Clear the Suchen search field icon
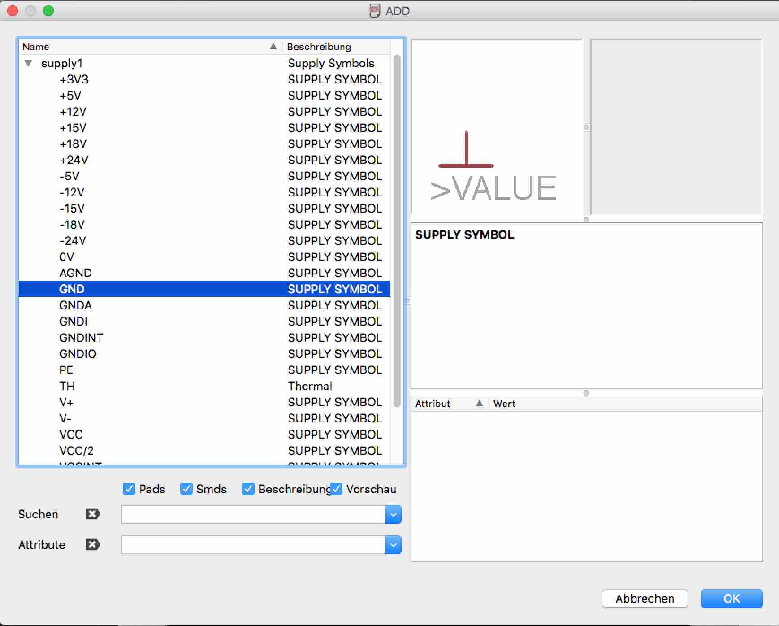Screen dimensions: 779x626 [x=93, y=514]
